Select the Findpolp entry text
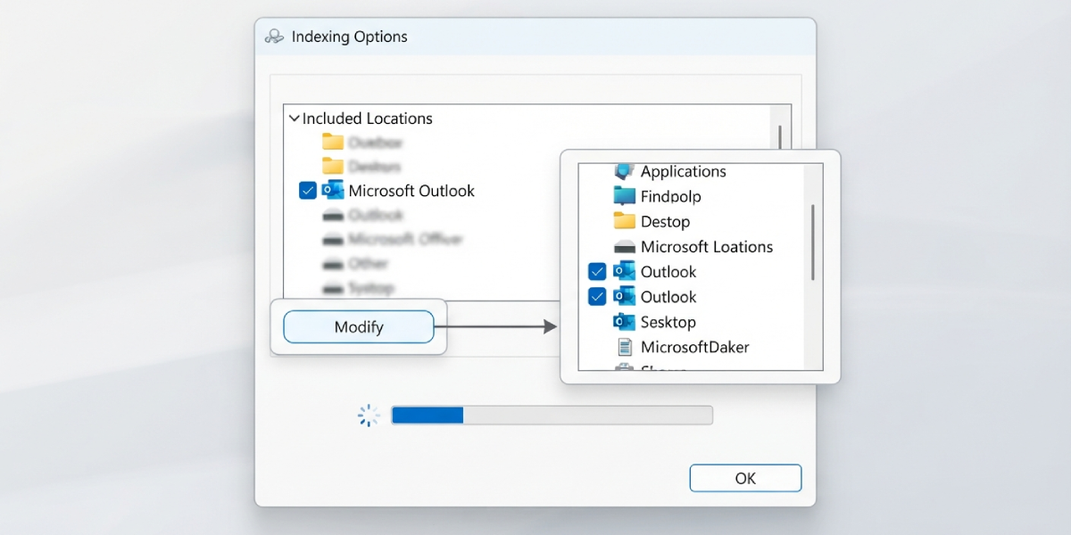 [671, 196]
